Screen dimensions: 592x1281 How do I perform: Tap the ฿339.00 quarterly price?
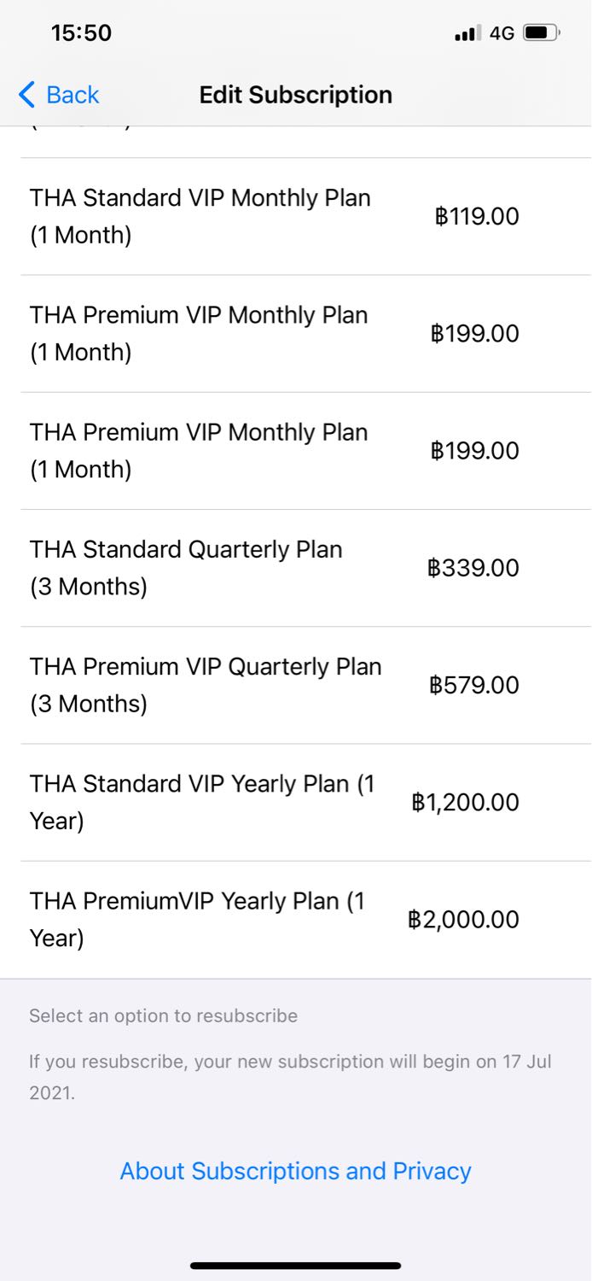point(473,568)
